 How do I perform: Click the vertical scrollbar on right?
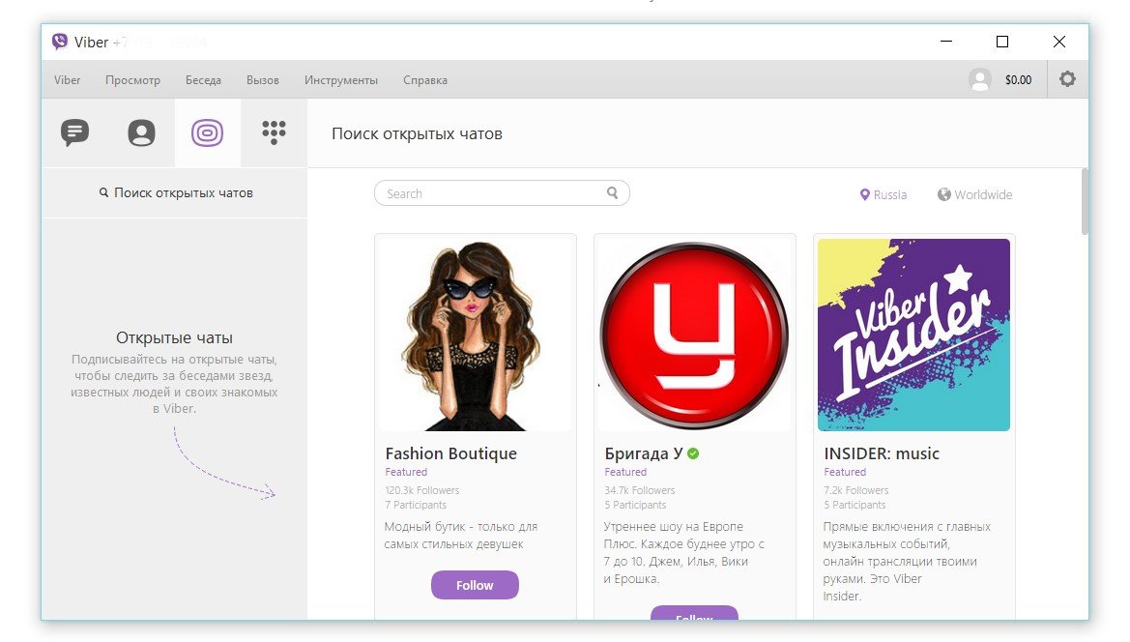coord(1085,202)
